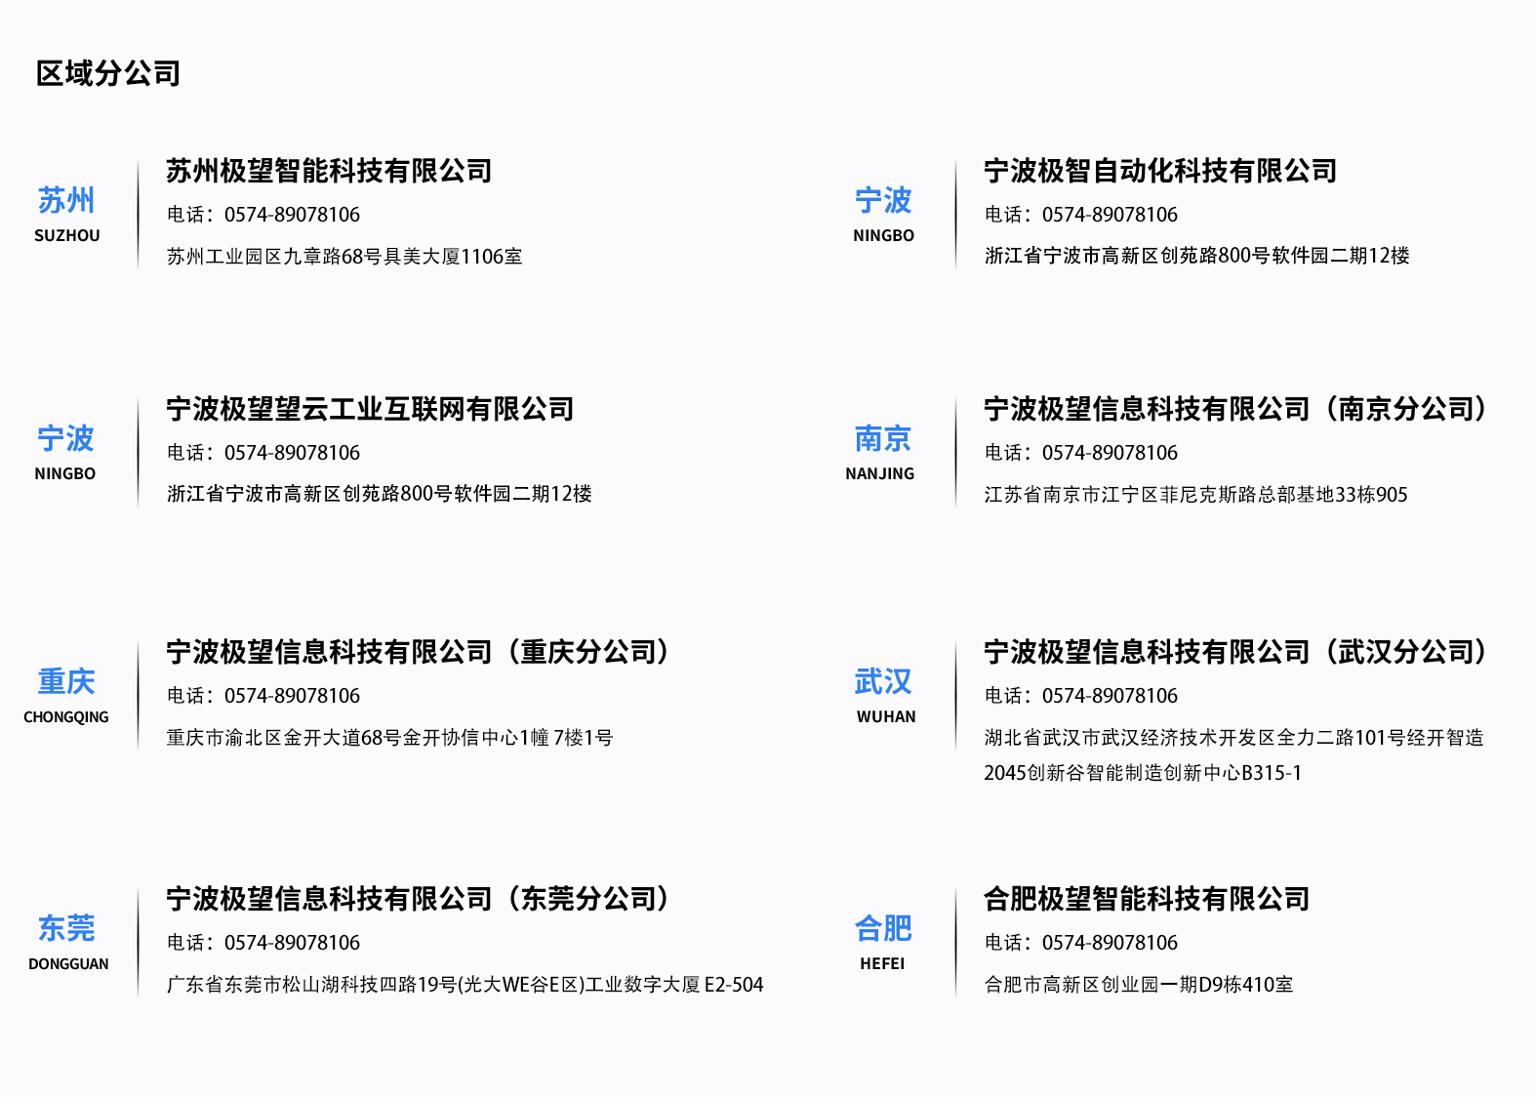Select the 重庆 CHONGQING city label
The image size is (1536, 1097).
pos(66,694)
